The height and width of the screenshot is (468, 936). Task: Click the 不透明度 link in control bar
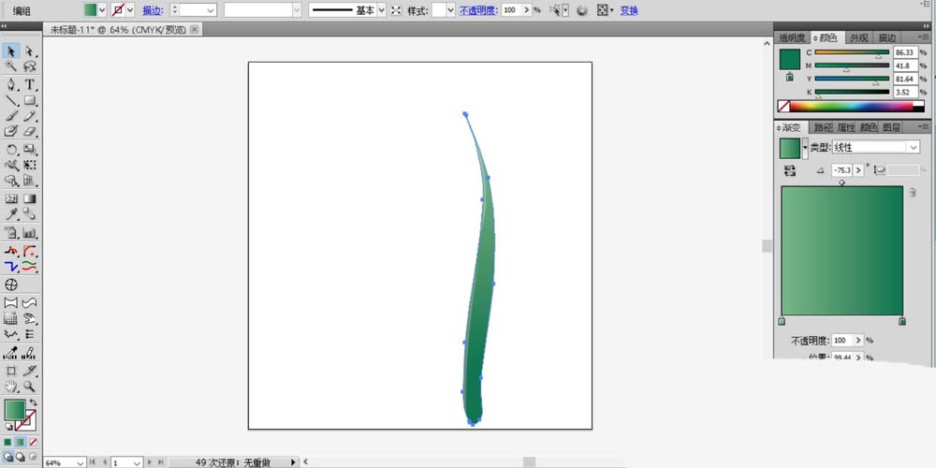(478, 10)
